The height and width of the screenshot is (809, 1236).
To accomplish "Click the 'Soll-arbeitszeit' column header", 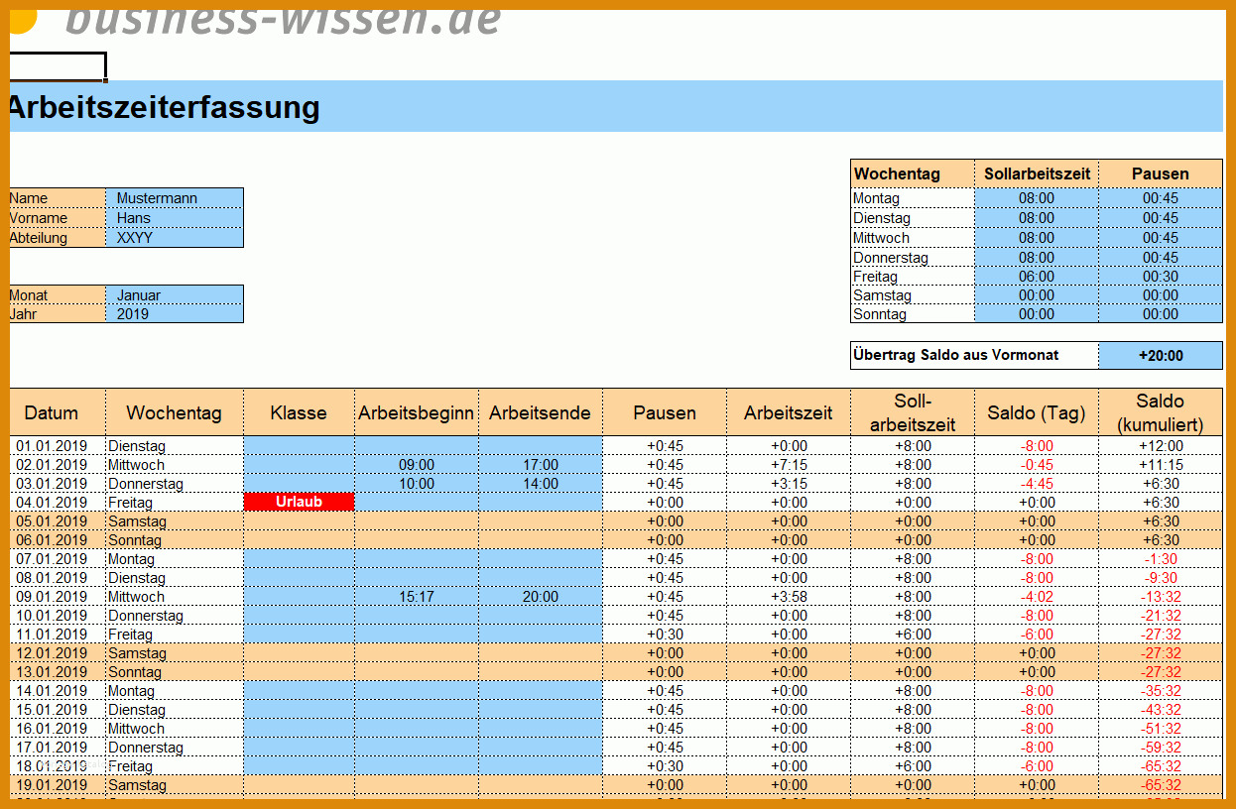I will point(913,412).
